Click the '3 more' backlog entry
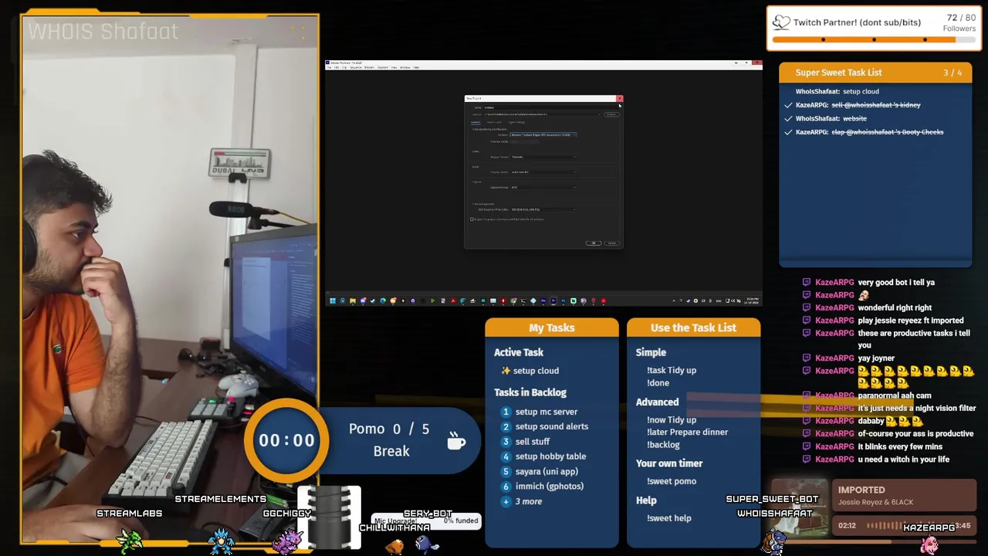Screen dimensions: 988x556 [529, 502]
